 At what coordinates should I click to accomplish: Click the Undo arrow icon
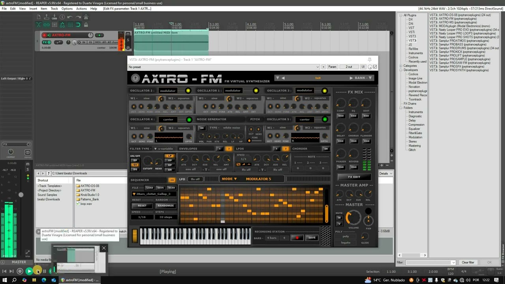click(70, 17)
